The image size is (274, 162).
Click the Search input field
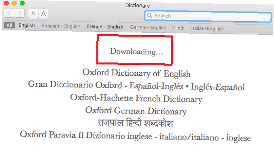[x=208, y=16]
